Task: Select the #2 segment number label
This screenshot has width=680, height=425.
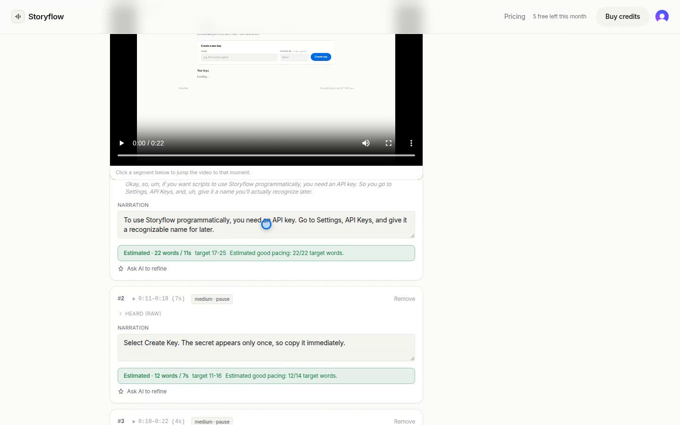Action: pos(121,298)
